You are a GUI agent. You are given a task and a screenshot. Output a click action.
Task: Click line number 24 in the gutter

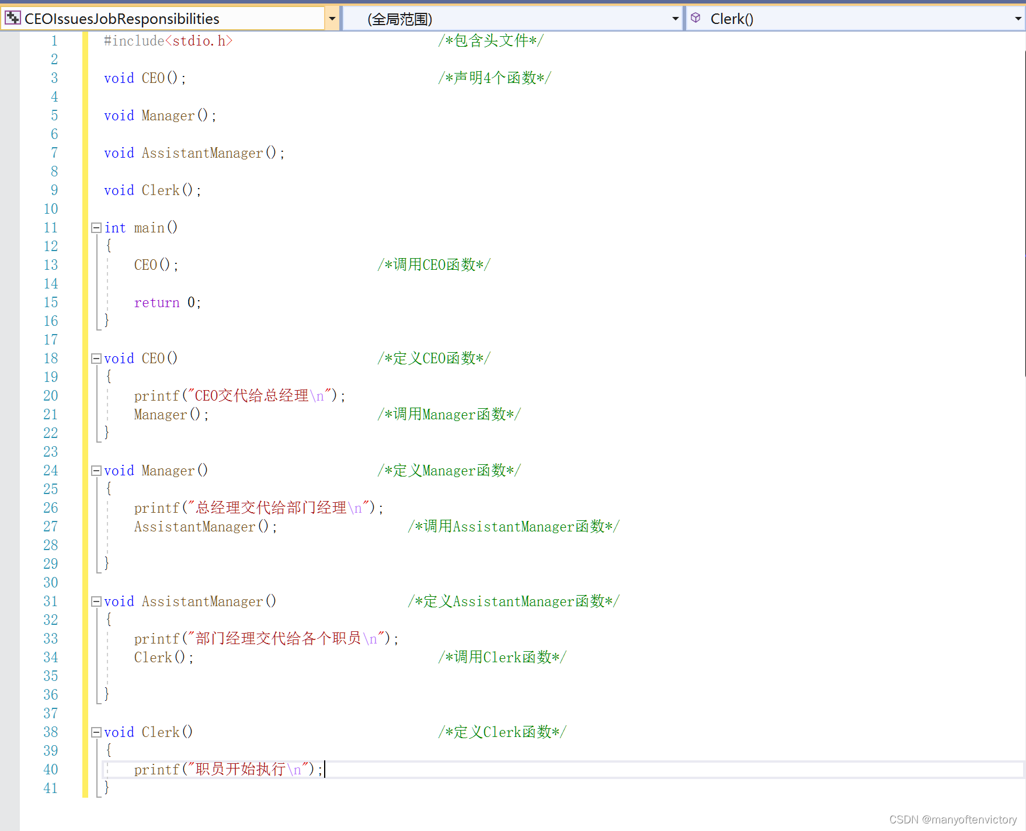coord(51,471)
